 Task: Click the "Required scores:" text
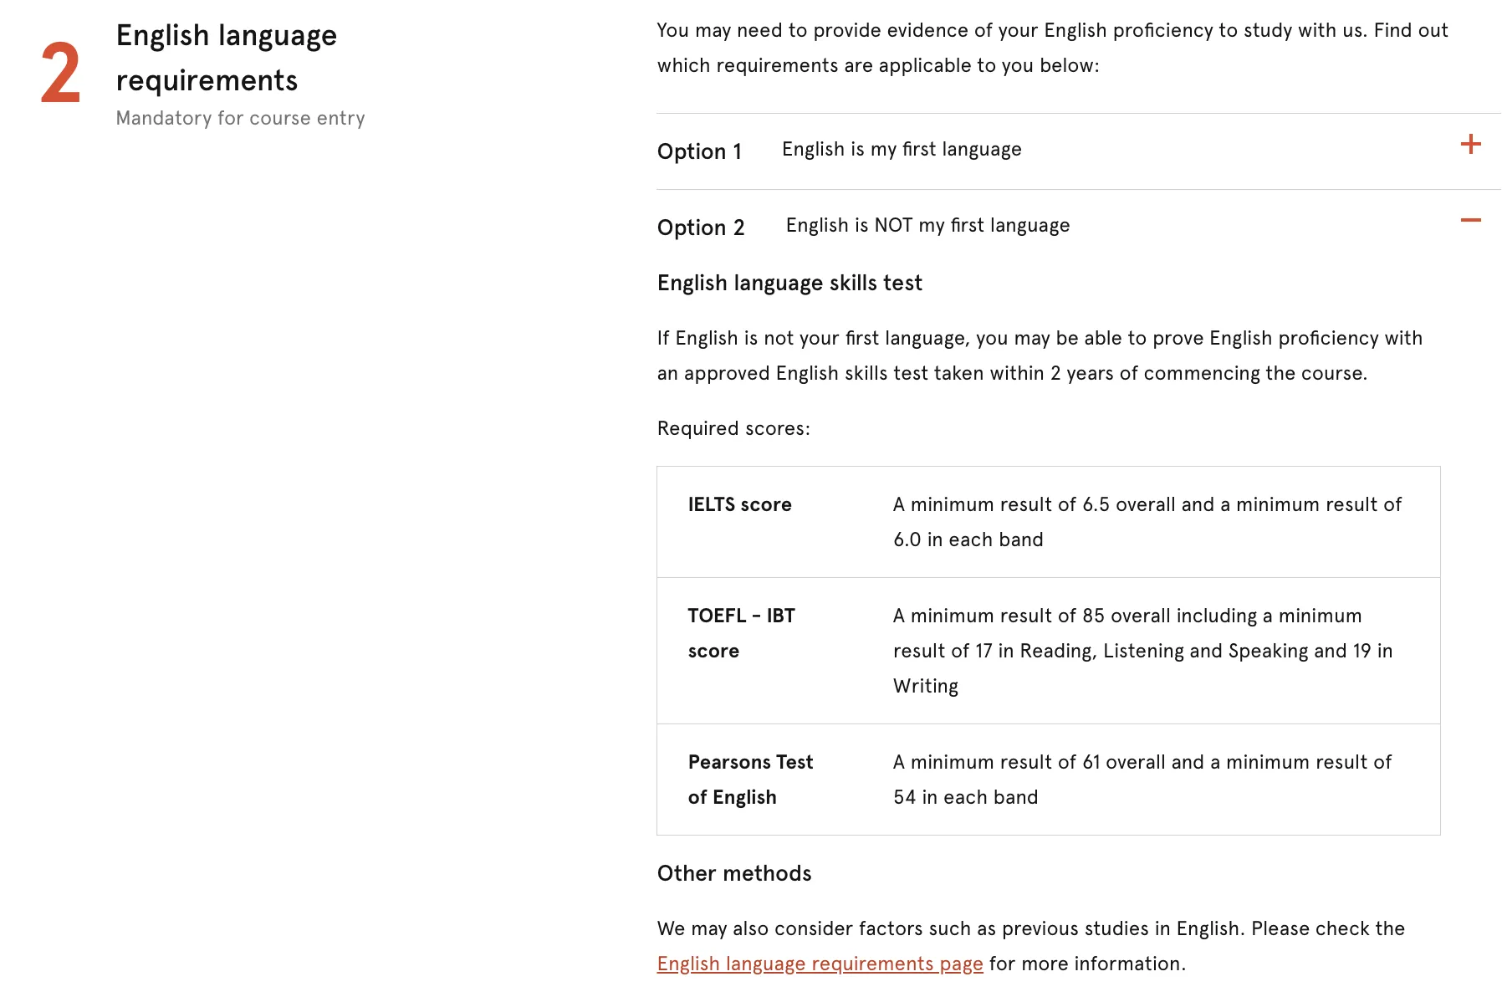[x=733, y=428]
